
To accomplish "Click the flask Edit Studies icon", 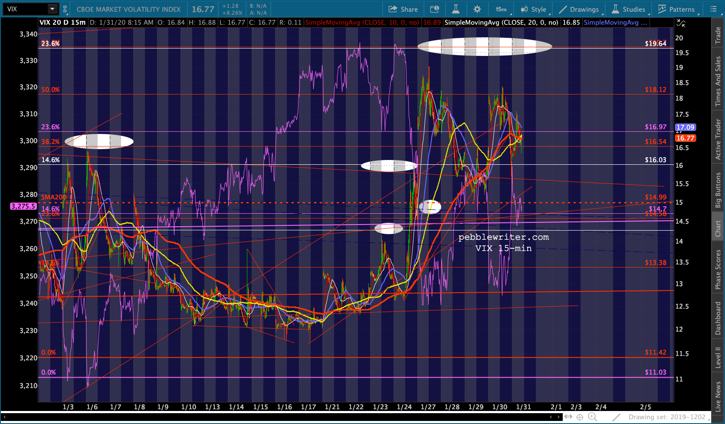I will [456, 9].
